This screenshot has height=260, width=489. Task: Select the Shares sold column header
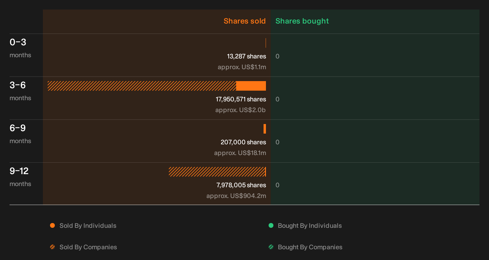245,21
